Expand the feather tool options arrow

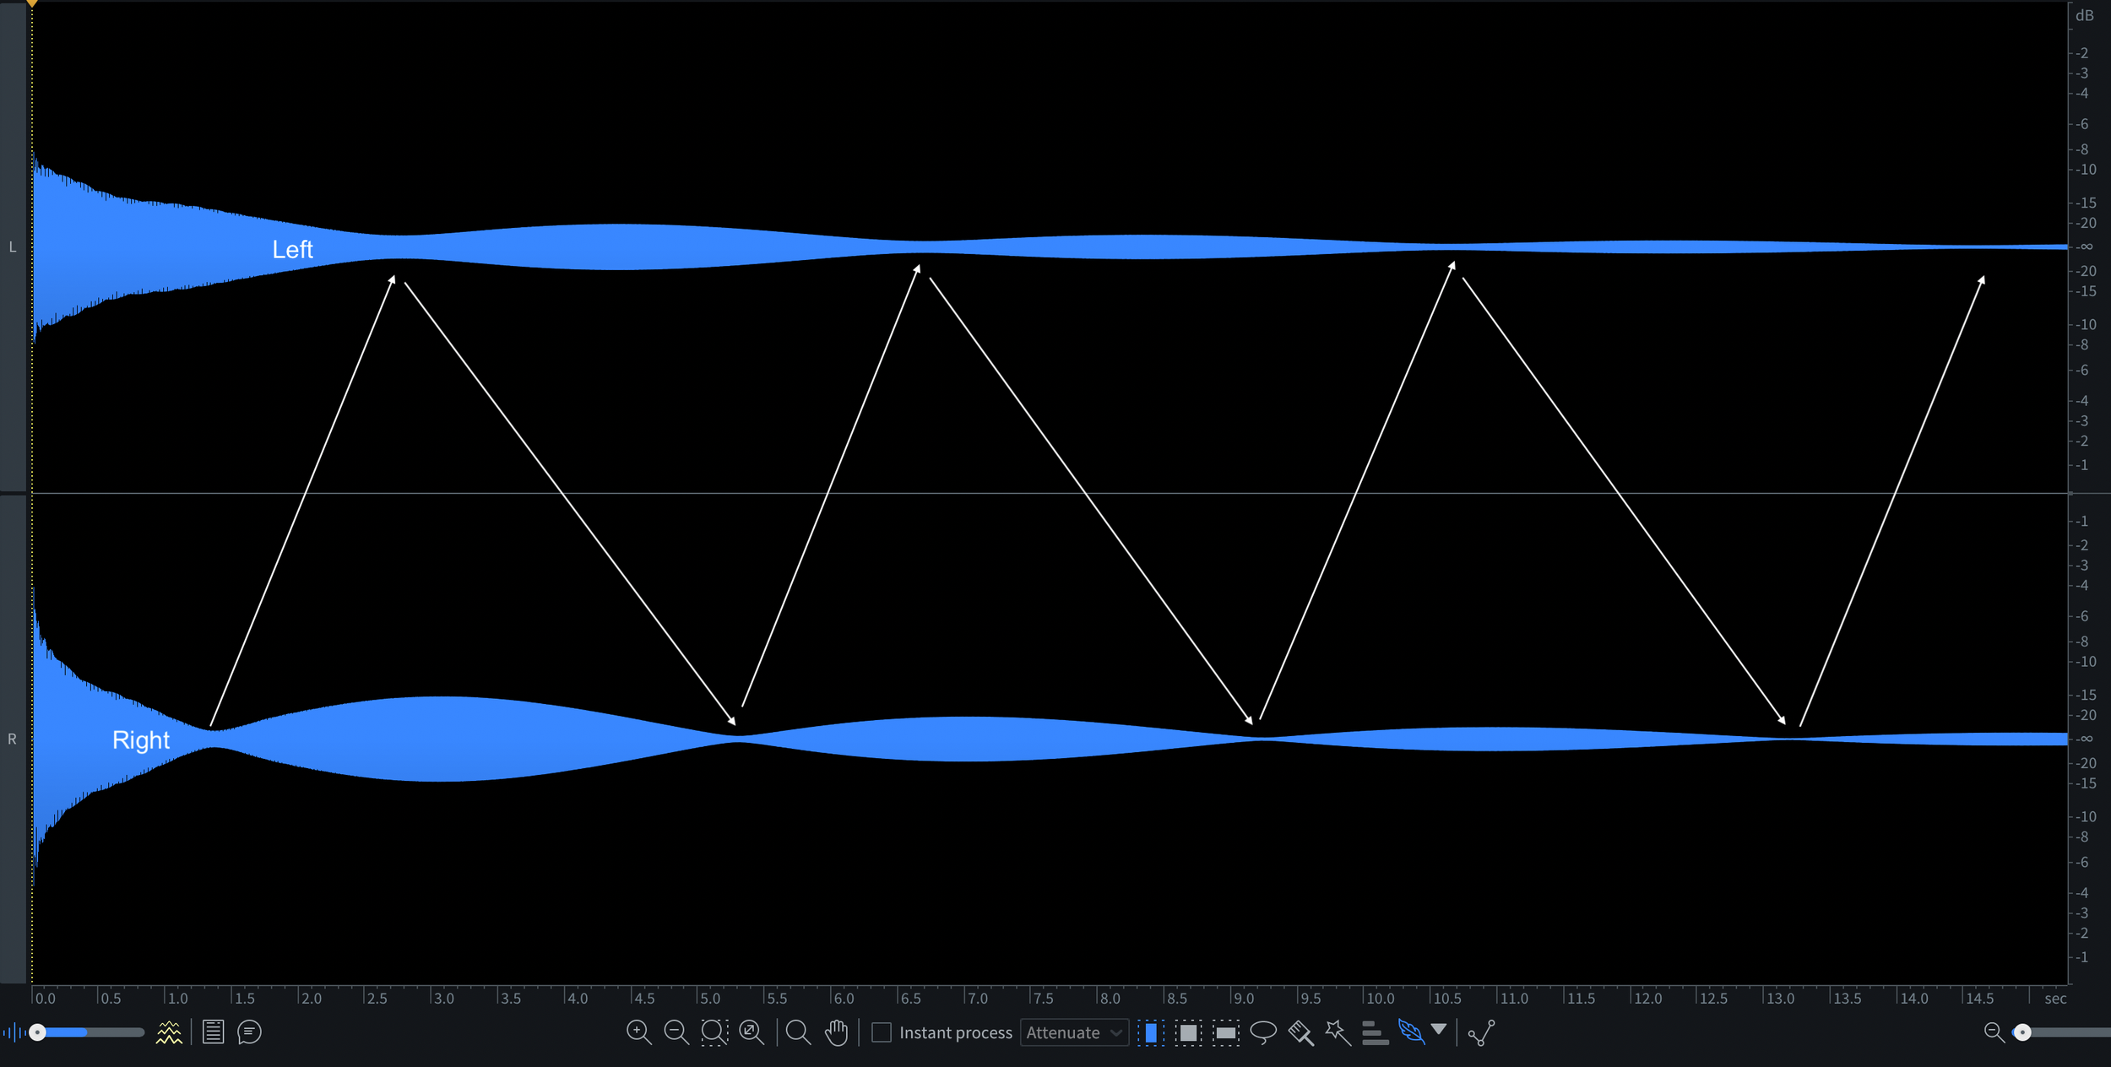point(1439,1028)
